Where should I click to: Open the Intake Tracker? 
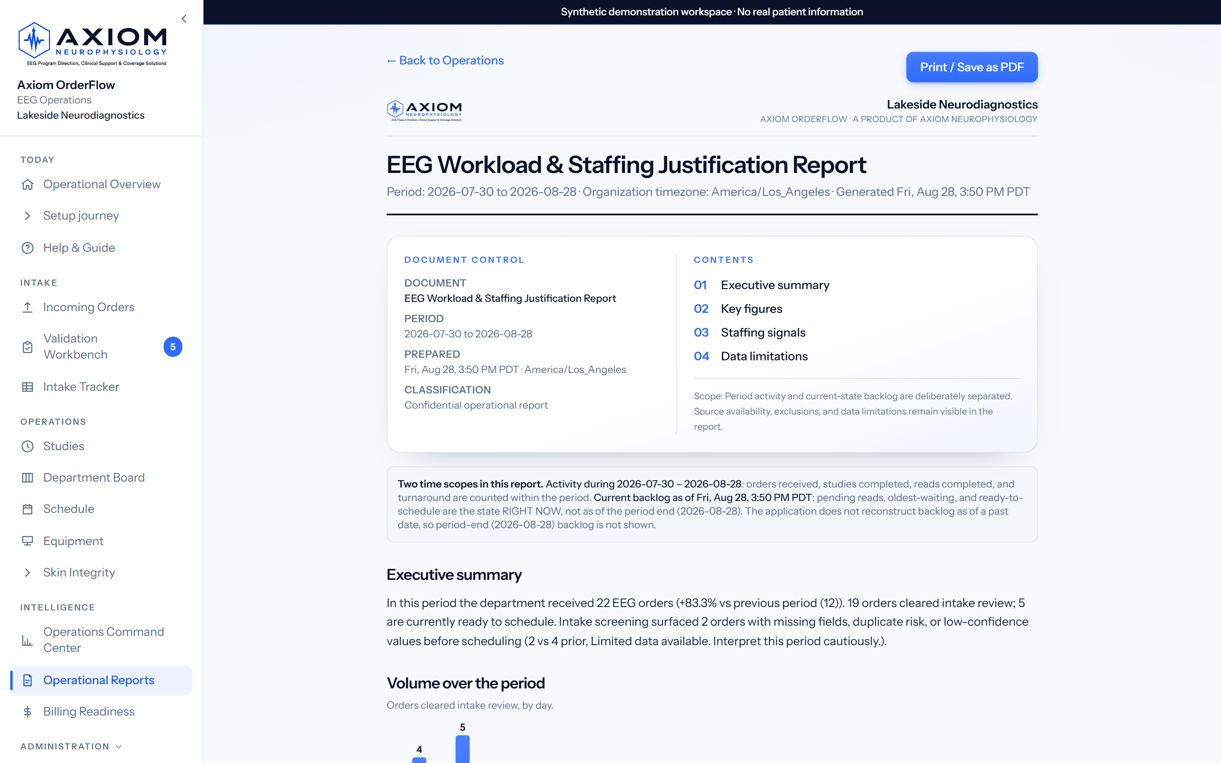[x=101, y=387]
